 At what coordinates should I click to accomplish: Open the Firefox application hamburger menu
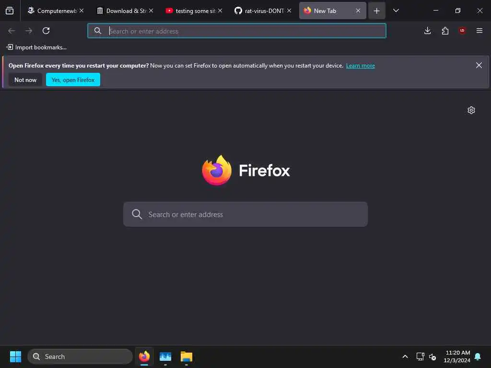click(479, 31)
